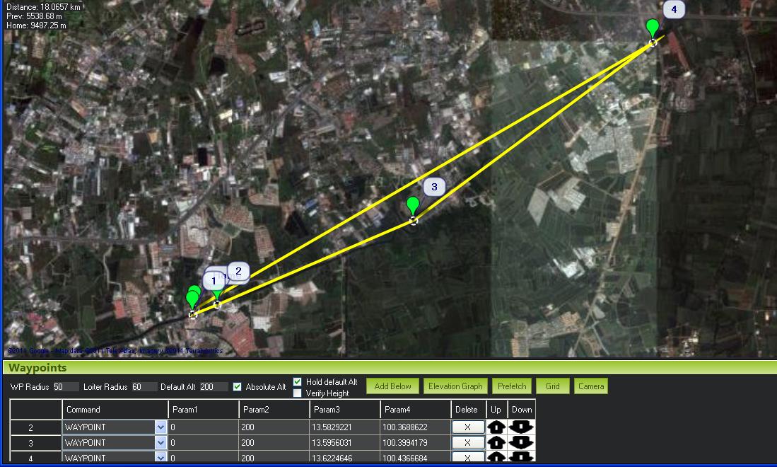Move waypoint row 3 up with arrow

496,443
